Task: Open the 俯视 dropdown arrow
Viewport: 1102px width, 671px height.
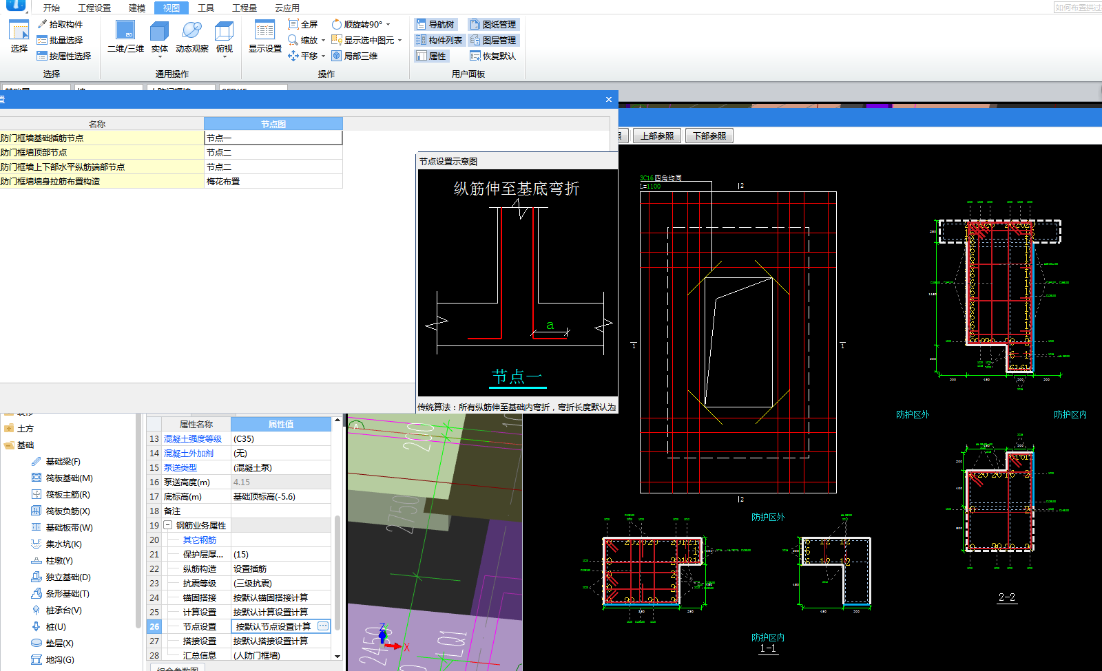Action: coord(225,57)
